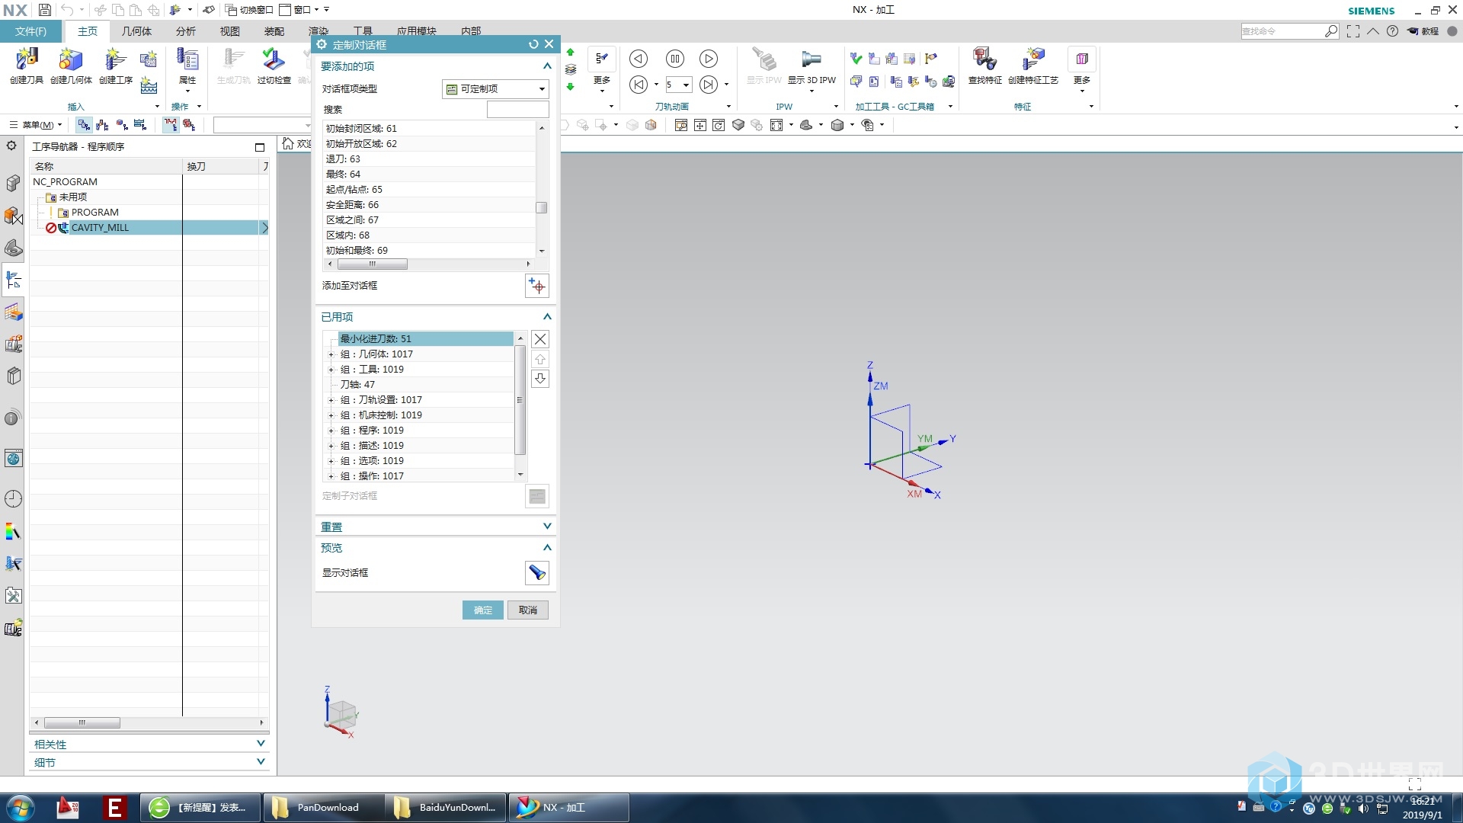Play the tool path animation forward
1463x823 pixels.
(x=709, y=59)
